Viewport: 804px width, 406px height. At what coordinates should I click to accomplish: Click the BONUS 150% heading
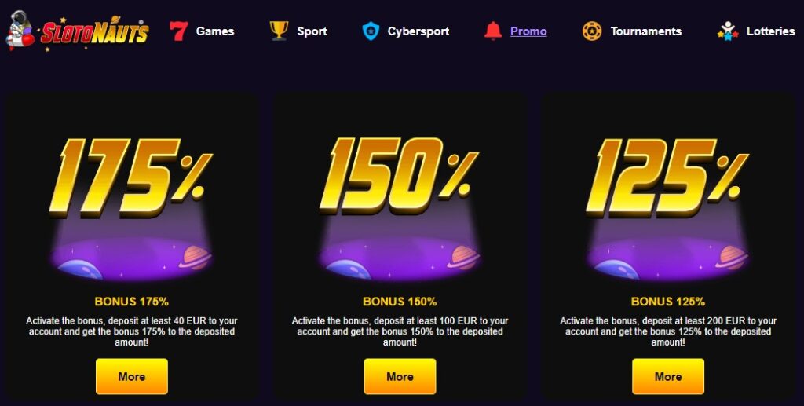pos(400,302)
